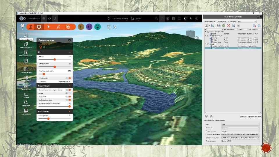
Task: Collapse the Поле зрения section chevron
Action: point(69,111)
